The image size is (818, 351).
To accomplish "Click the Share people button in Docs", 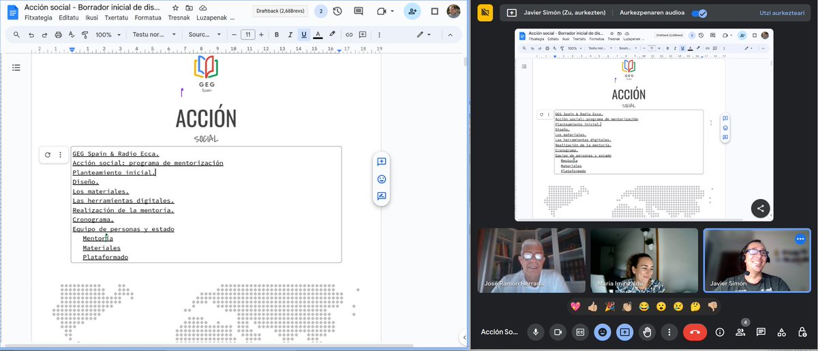I will click(412, 12).
